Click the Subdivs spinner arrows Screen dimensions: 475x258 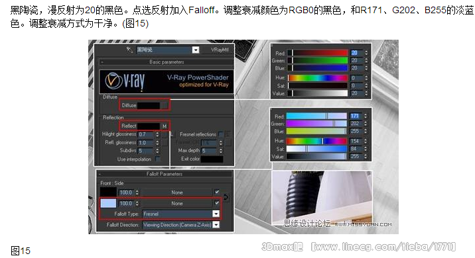[x=157, y=150]
